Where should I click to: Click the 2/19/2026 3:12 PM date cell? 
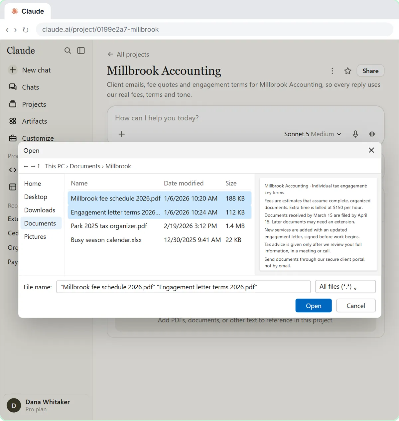190,226
